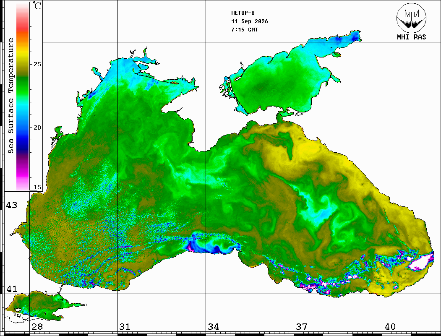
Task: Click longitude label 37
Action: 302,327
